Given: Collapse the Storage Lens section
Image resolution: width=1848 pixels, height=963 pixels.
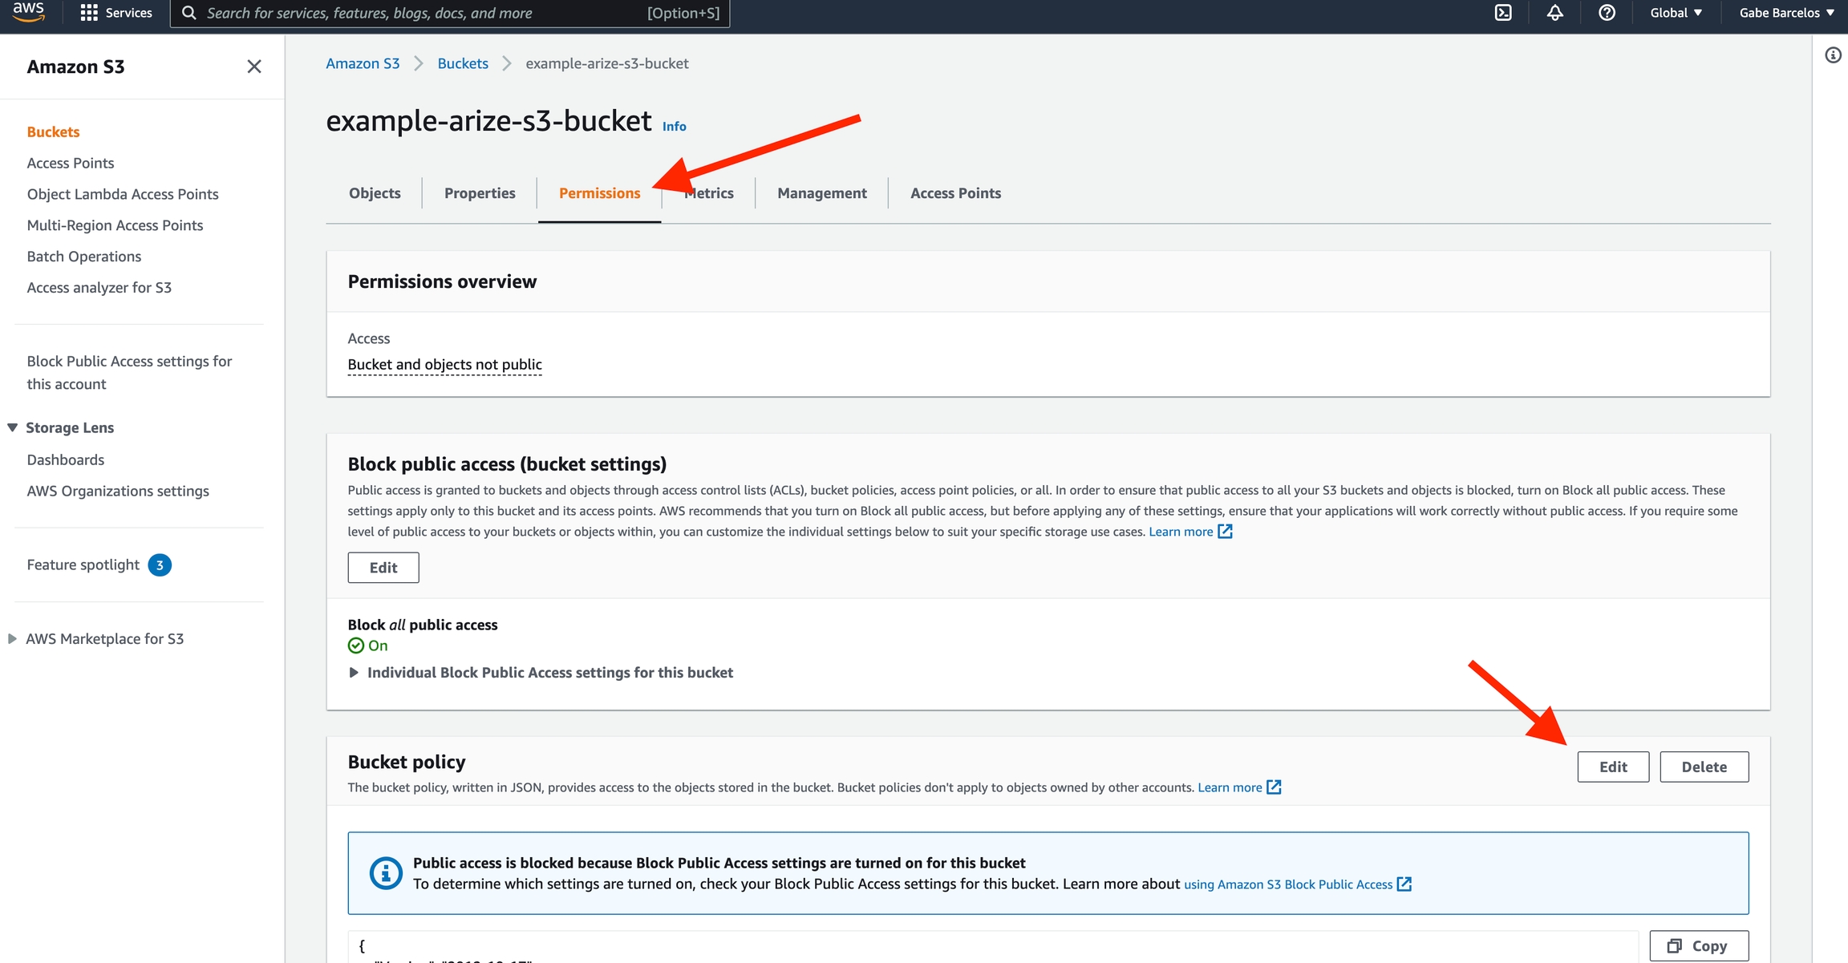Looking at the screenshot, I should coord(13,427).
